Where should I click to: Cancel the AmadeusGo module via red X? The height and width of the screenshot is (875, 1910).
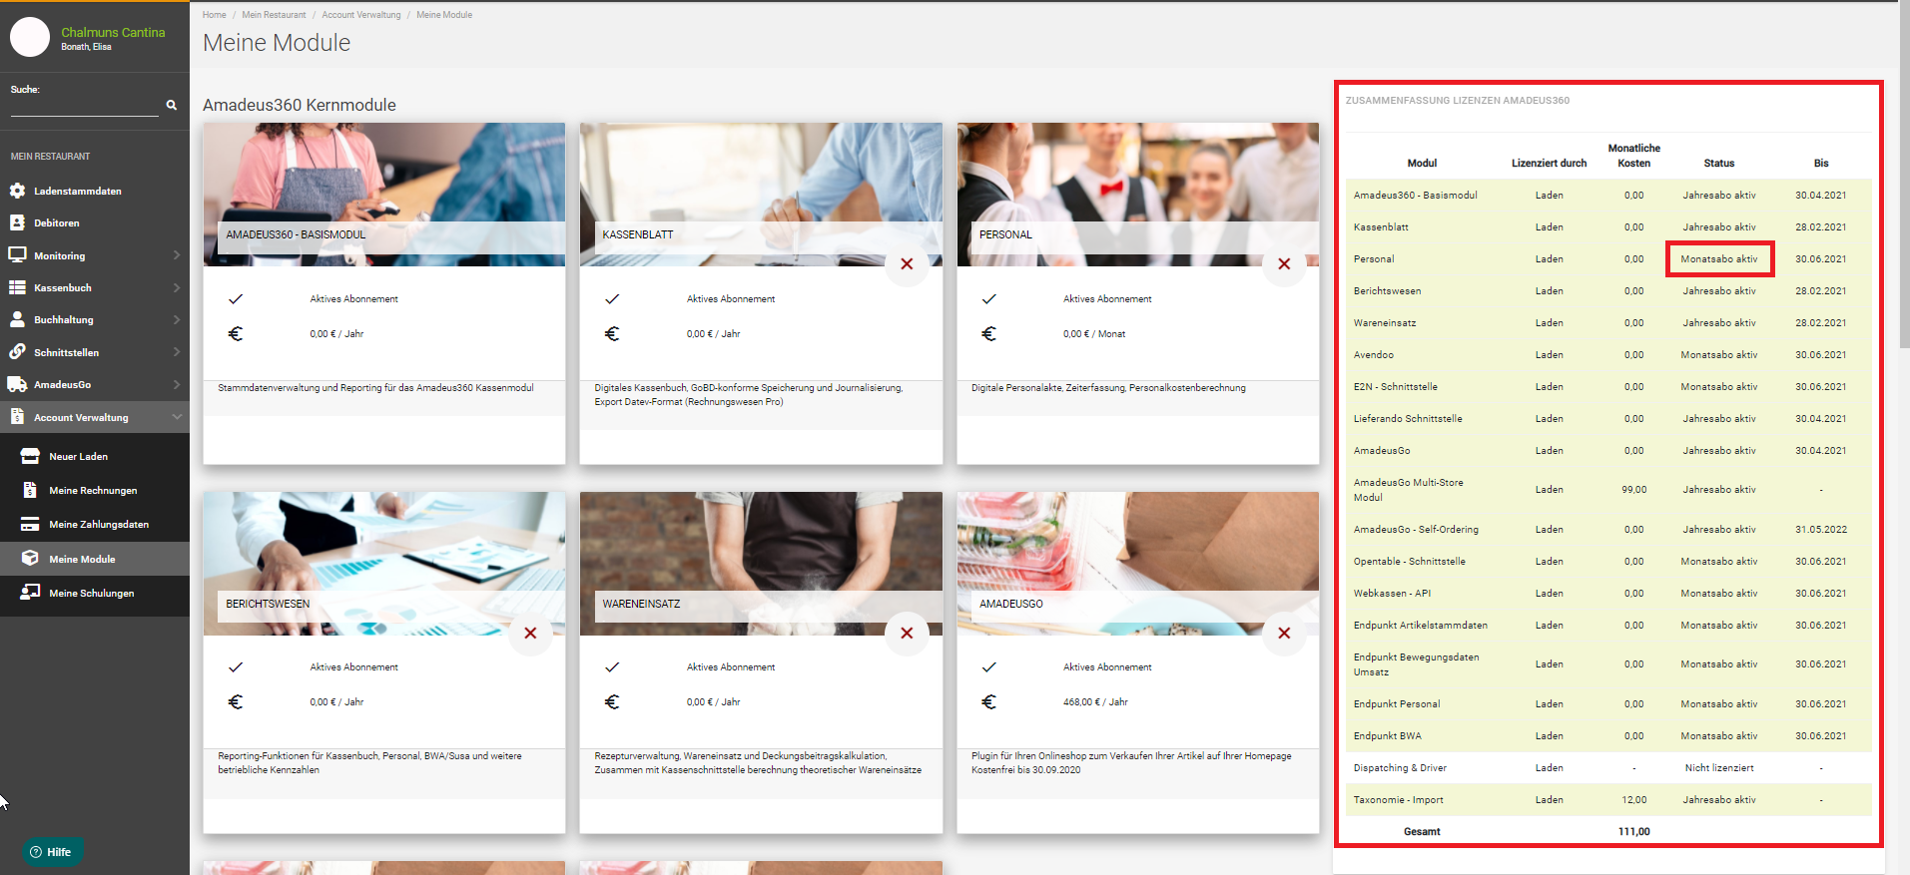pos(1284,634)
